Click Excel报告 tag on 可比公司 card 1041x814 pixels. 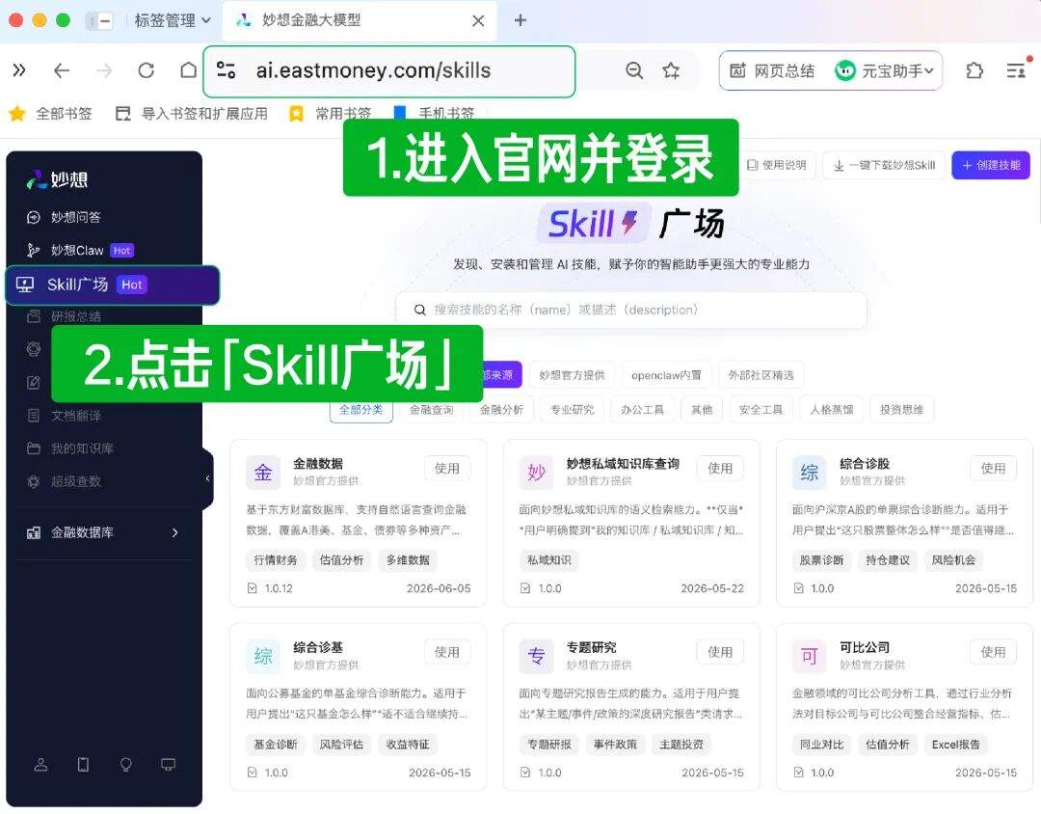point(955,745)
